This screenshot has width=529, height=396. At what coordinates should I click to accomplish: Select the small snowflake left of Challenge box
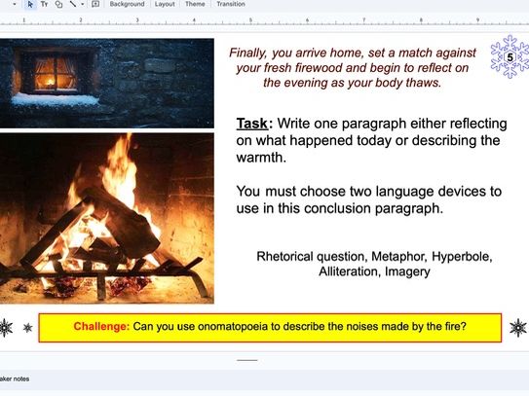point(27,328)
